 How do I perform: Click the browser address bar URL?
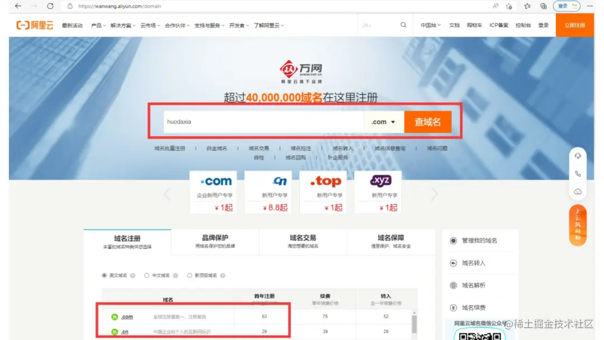tap(120, 6)
